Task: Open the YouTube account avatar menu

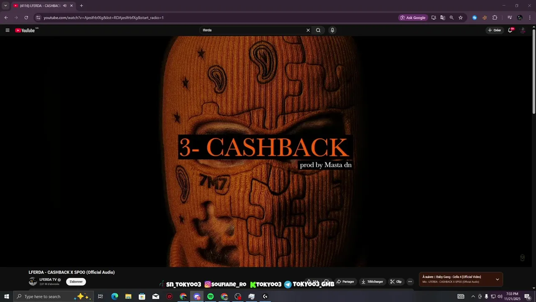Action: click(x=523, y=30)
